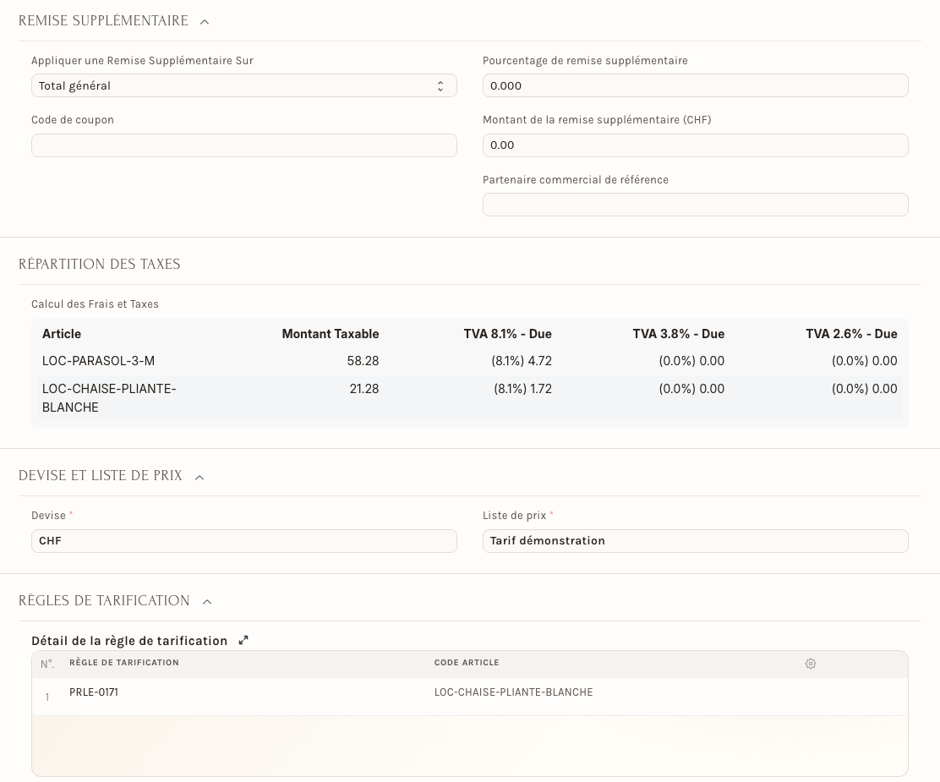Viewport: 940px width, 782px height.
Task: Click the Devise CHF field
Action: [244, 541]
